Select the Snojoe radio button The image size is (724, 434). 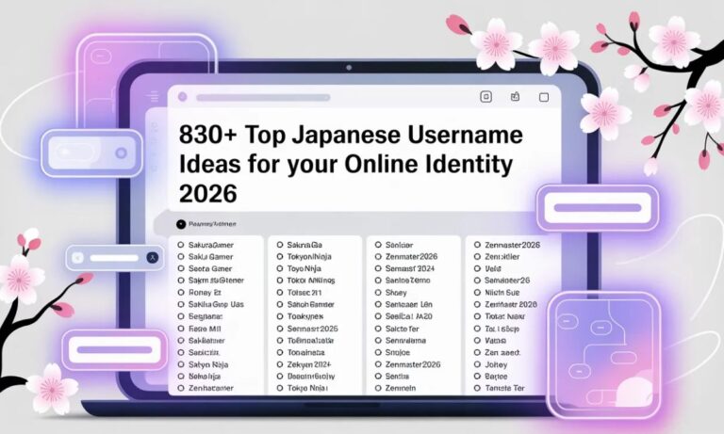click(x=378, y=352)
